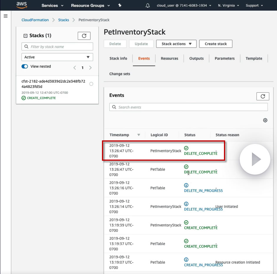Click the PetInventoryStack page heading
The height and width of the screenshot is (274, 277).
click(x=135, y=32)
